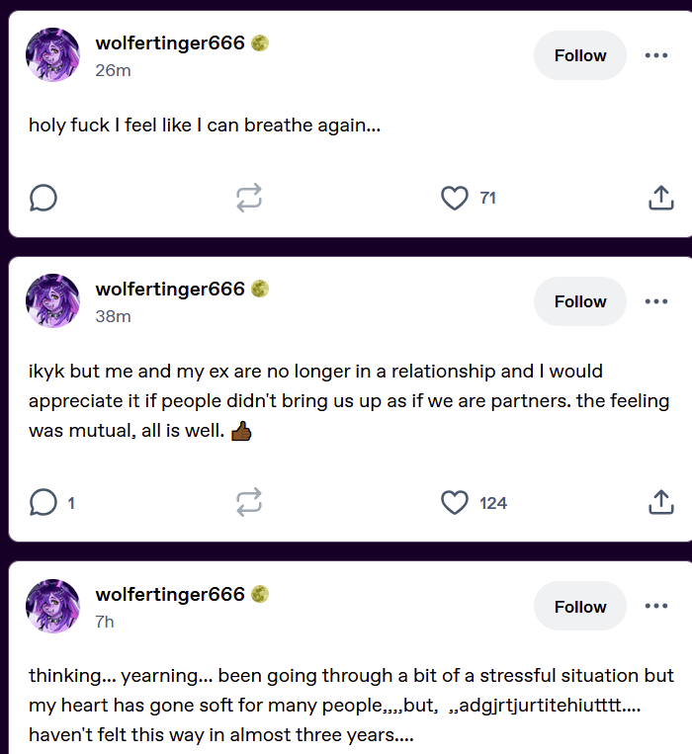Viewport: 692px width, 754px height.
Task: Like the post with 124 likes
Action: (455, 503)
